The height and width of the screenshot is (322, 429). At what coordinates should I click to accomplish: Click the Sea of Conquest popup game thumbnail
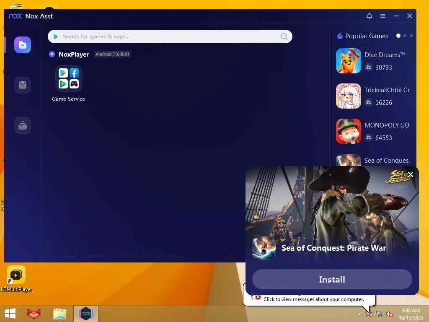tap(264, 248)
